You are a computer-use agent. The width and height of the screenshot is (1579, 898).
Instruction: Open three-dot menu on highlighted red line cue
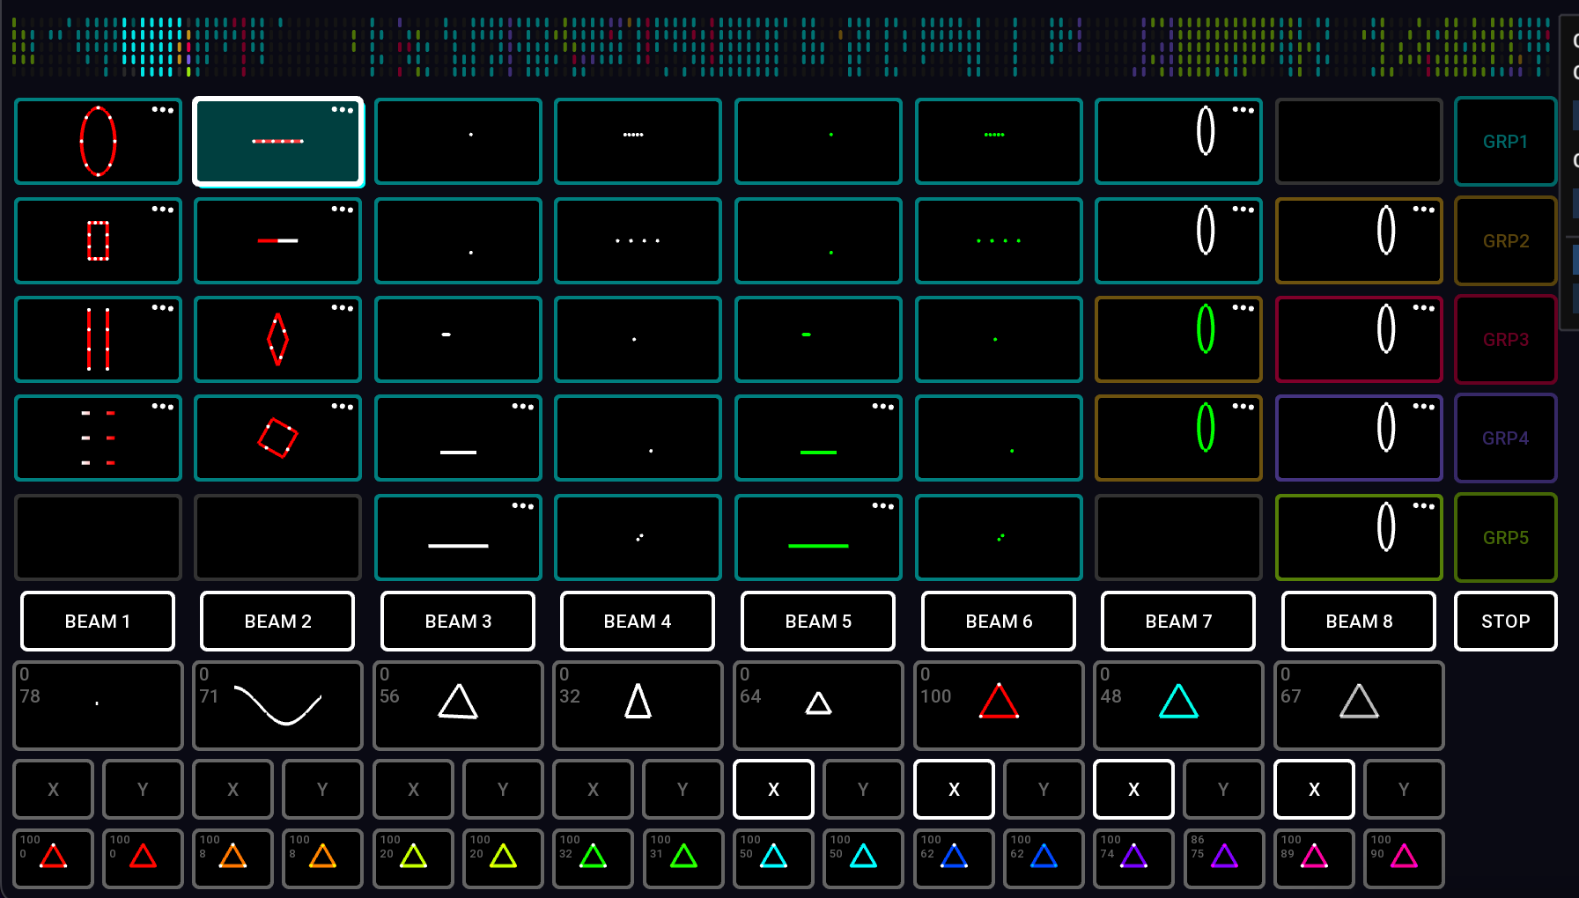click(343, 110)
